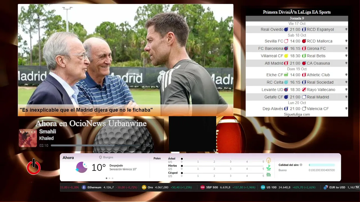Click song title "Smahli"

(x=48, y=132)
